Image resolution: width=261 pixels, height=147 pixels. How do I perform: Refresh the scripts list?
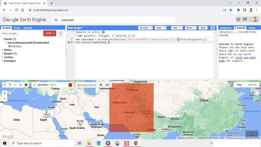[x=61, y=33]
